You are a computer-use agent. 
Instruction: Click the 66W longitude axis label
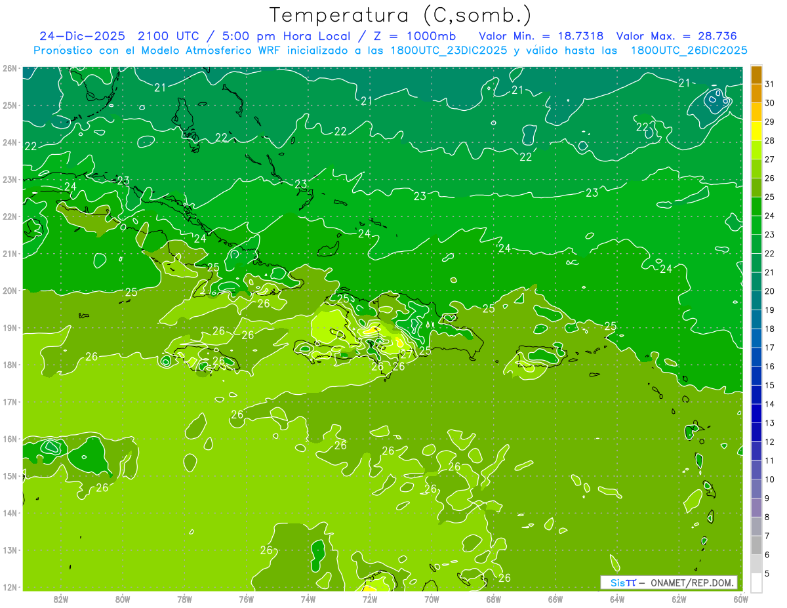click(555, 598)
